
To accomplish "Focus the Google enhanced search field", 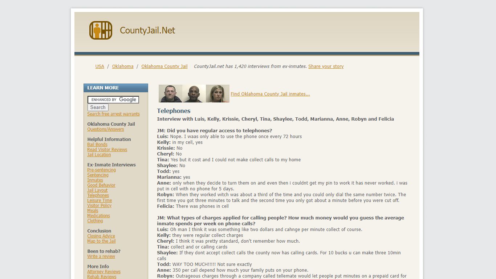I will (113, 100).
